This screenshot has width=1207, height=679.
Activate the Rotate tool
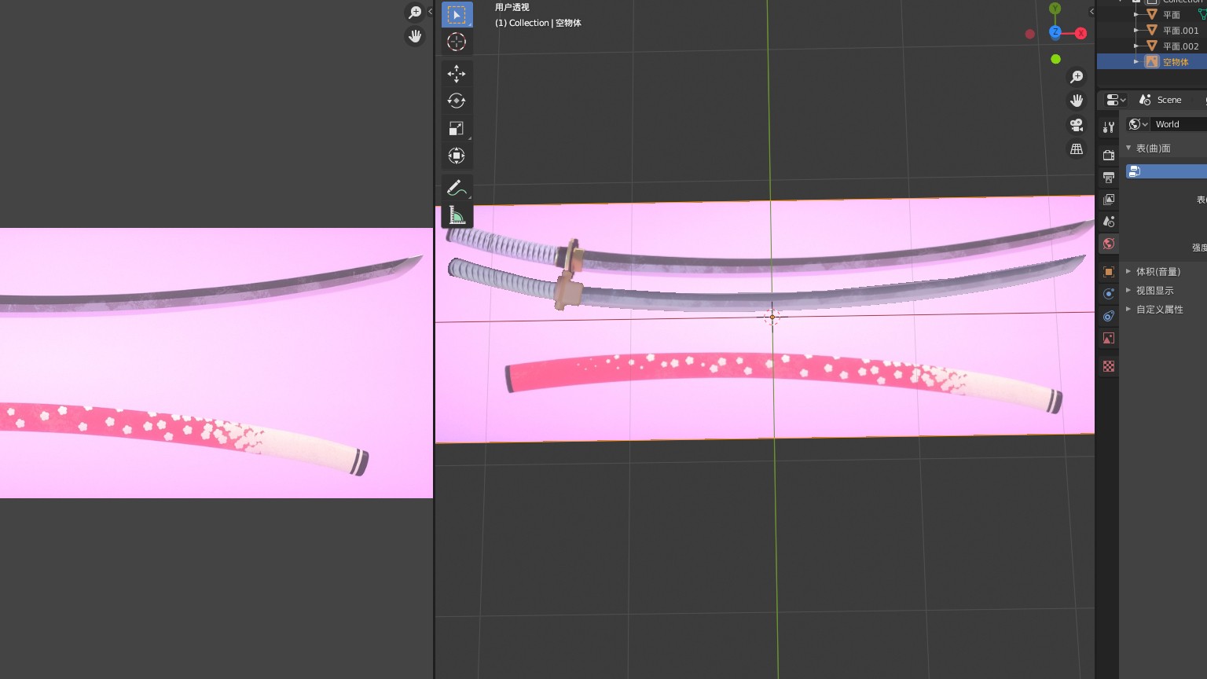457,101
